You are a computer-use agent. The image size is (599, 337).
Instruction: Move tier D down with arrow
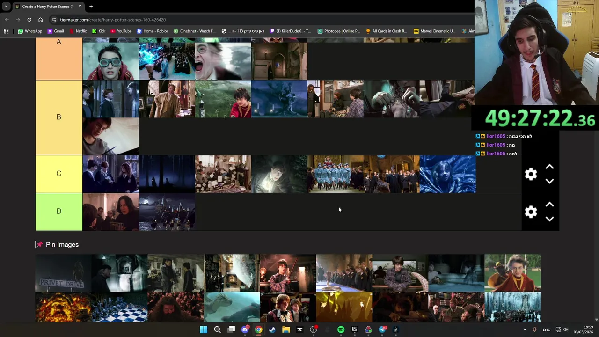[x=549, y=219]
